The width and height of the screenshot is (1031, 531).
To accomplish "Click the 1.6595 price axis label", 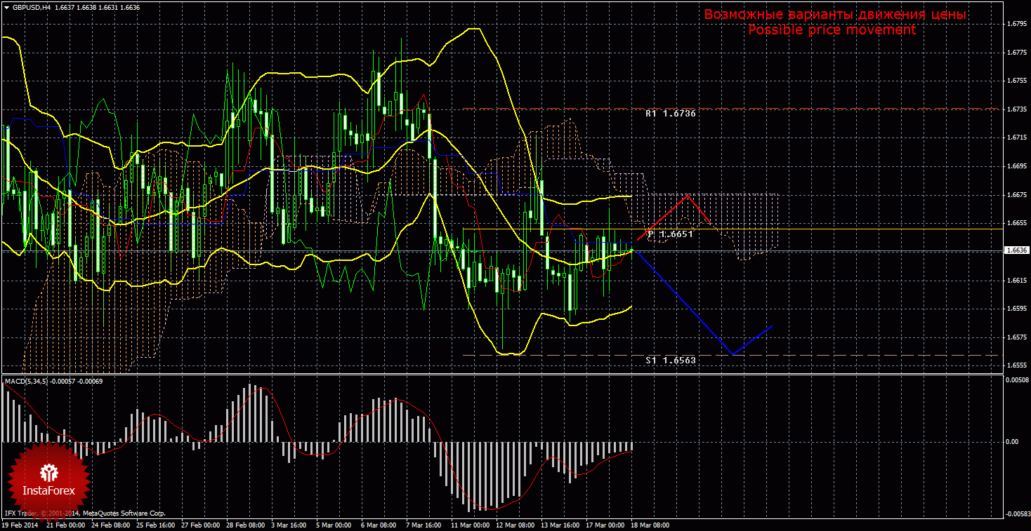I will (x=1016, y=309).
